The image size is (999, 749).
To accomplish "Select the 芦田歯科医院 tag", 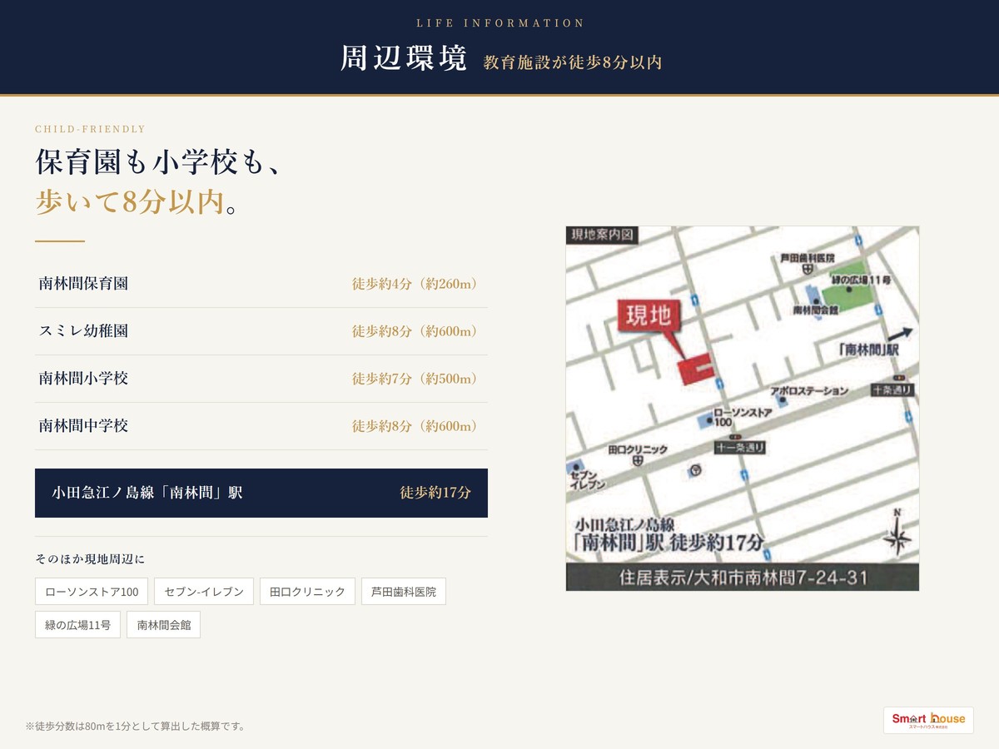I will pos(404,592).
